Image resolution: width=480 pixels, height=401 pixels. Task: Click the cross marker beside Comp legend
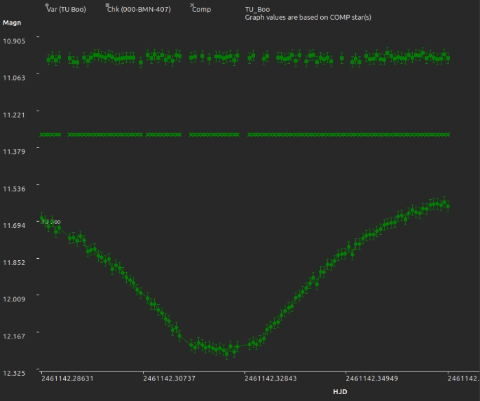(x=193, y=5)
